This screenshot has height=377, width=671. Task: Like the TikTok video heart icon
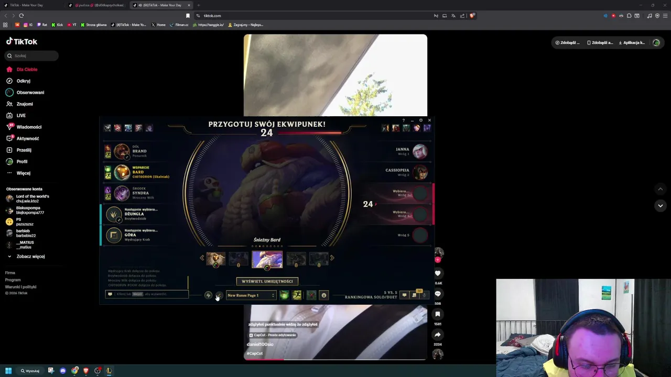point(438,273)
